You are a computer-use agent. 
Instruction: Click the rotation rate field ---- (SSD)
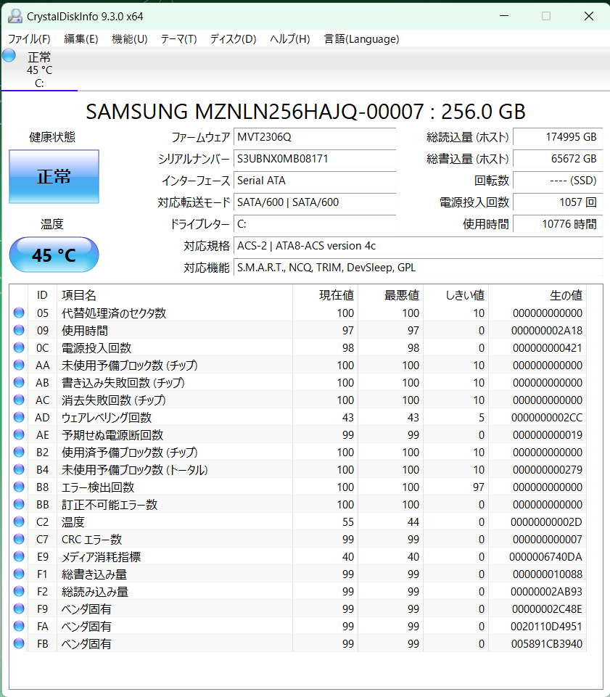[x=558, y=181]
